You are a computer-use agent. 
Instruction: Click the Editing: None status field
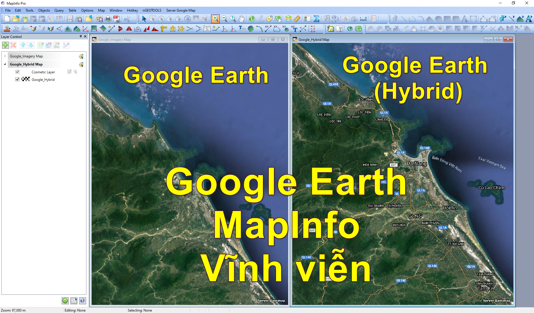coord(75,310)
